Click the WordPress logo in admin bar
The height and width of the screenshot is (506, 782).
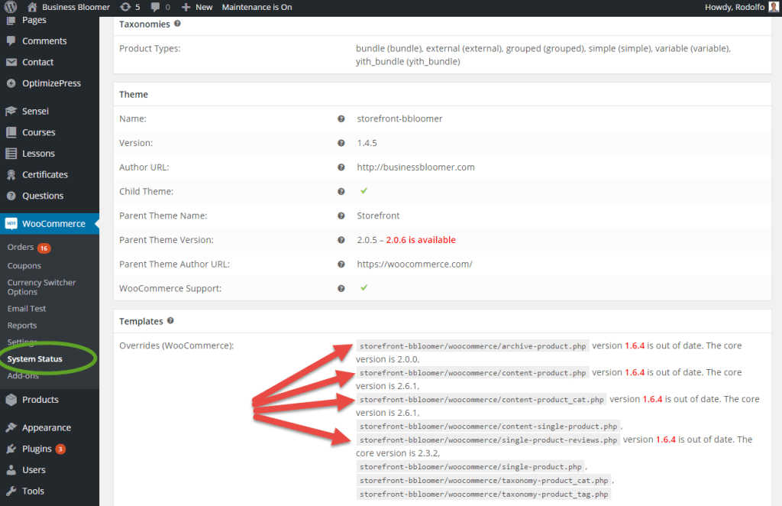(x=11, y=6)
